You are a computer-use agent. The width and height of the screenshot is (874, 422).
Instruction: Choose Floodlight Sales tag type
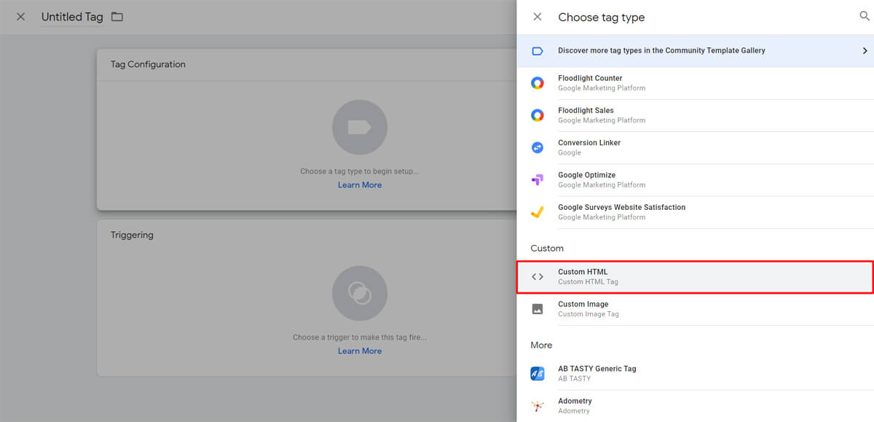click(696, 115)
